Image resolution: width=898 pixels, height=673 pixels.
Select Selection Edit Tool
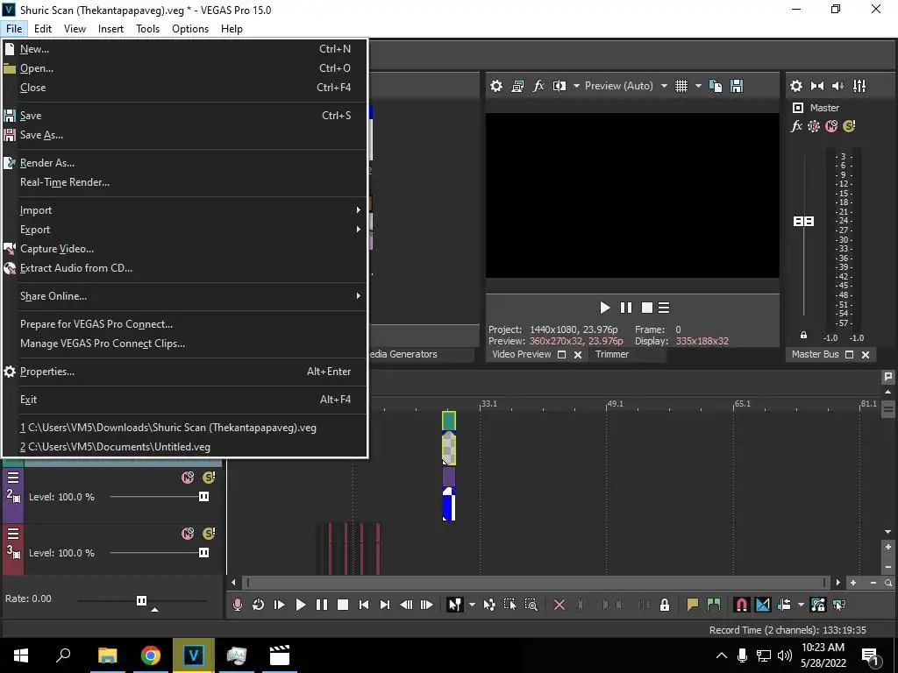[510, 605]
